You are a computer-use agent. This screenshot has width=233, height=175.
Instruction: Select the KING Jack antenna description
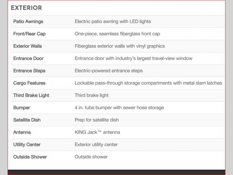(x=97, y=132)
